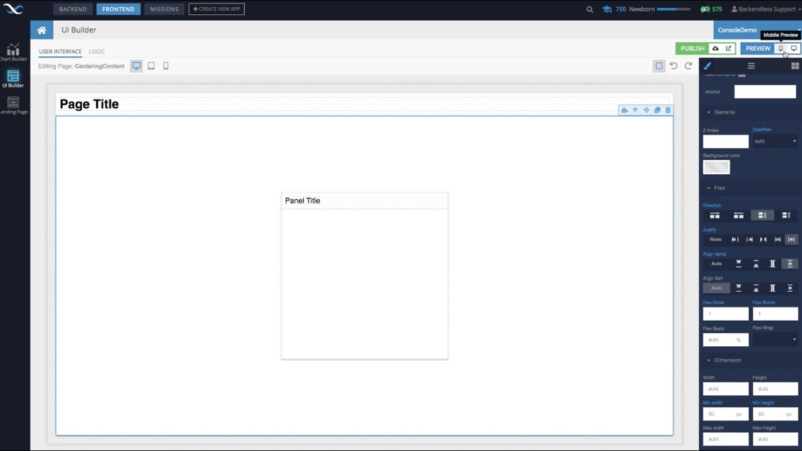Open the properties list panel icon
This screenshot has width=802, height=451.
coord(751,66)
